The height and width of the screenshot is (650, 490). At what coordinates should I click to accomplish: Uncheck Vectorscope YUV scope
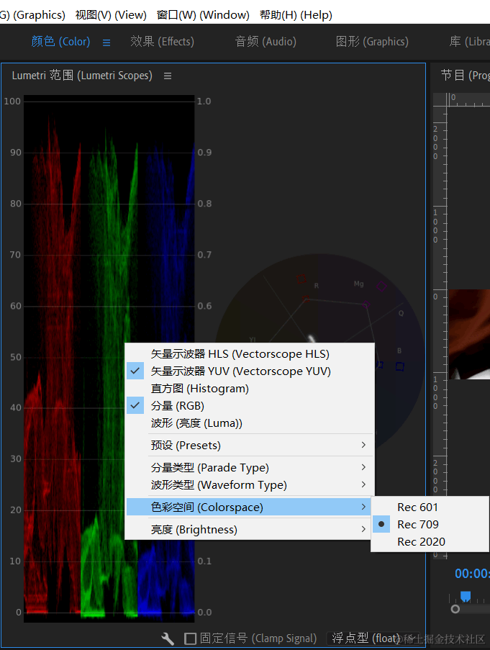coord(250,371)
